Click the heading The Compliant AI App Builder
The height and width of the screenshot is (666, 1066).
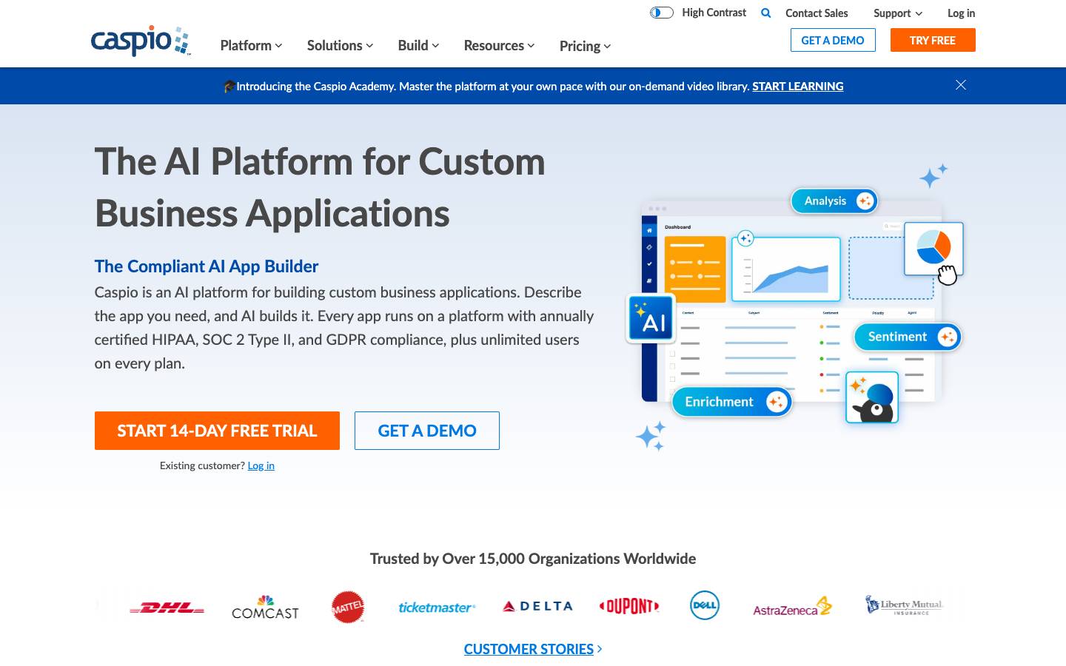207,266
